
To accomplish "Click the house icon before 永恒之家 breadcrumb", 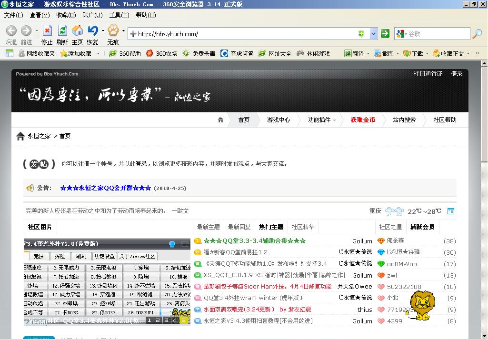I will [20, 136].
